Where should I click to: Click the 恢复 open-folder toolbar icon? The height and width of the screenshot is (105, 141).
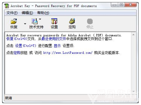pyautogui.click(x=14, y=21)
